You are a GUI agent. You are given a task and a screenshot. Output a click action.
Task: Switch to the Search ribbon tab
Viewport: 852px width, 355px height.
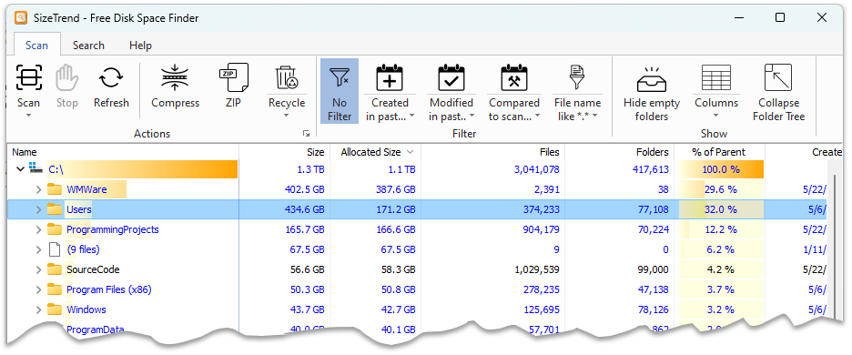[88, 46]
